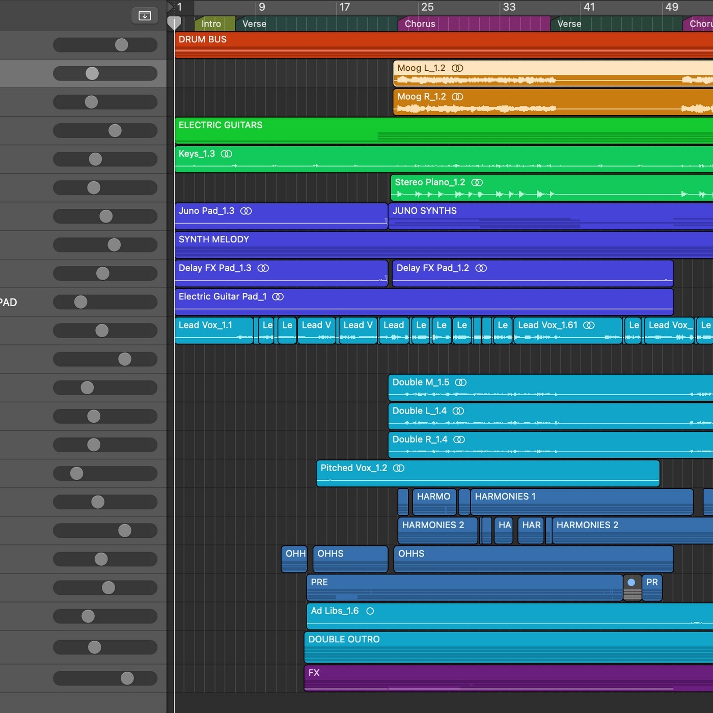Click the stereo icon on Stereo Piano_1.2 region
The height and width of the screenshot is (713, 713).
coord(477,182)
